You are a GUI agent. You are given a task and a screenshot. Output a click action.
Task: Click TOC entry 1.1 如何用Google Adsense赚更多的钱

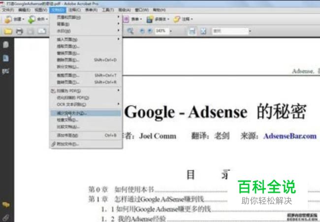(156, 209)
